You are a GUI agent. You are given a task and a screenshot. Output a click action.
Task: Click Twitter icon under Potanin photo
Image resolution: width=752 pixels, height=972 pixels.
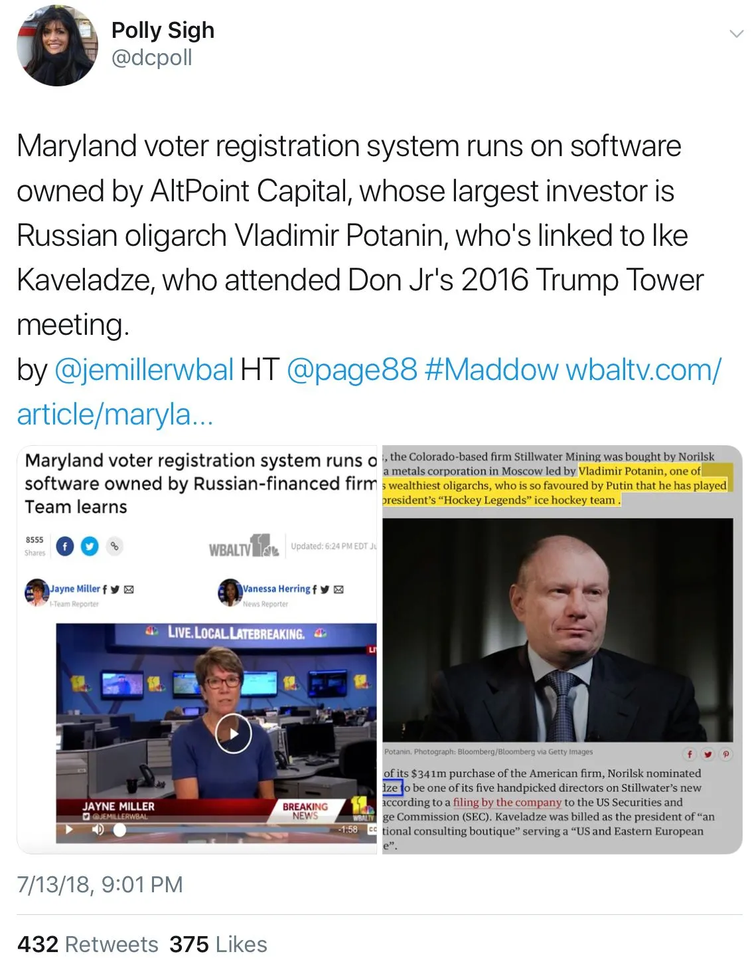[x=708, y=754]
